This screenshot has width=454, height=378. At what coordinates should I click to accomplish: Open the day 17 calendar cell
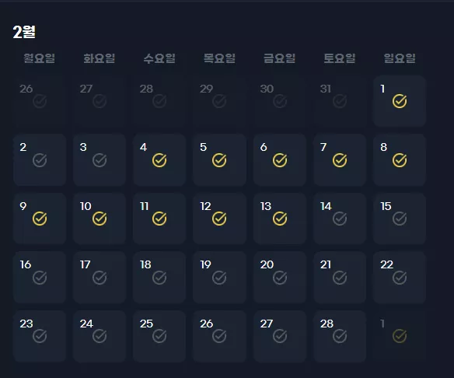[x=100, y=277]
